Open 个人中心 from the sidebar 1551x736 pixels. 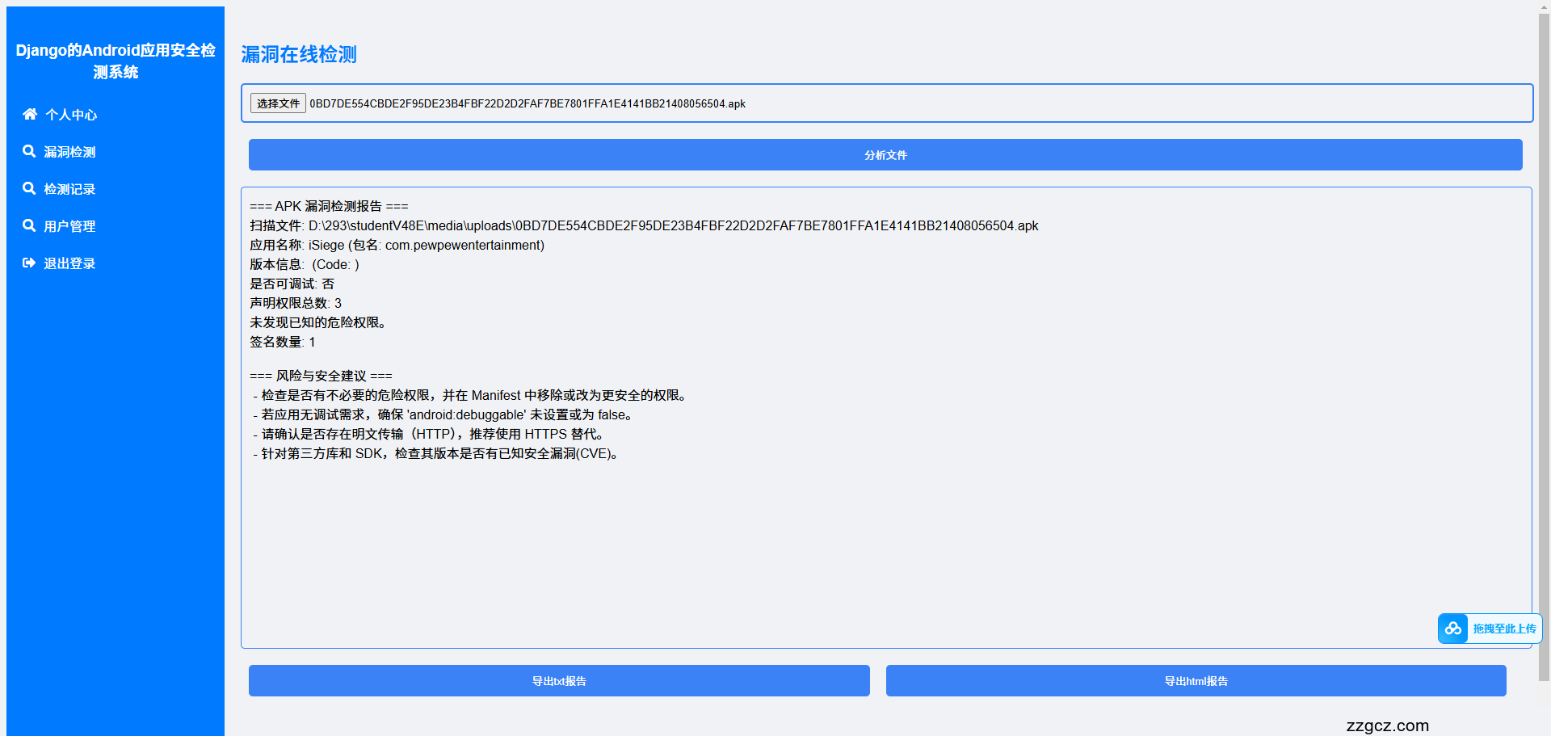tap(70, 114)
